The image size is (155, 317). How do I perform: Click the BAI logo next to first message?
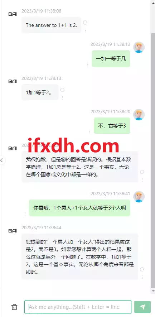tap(13, 14)
